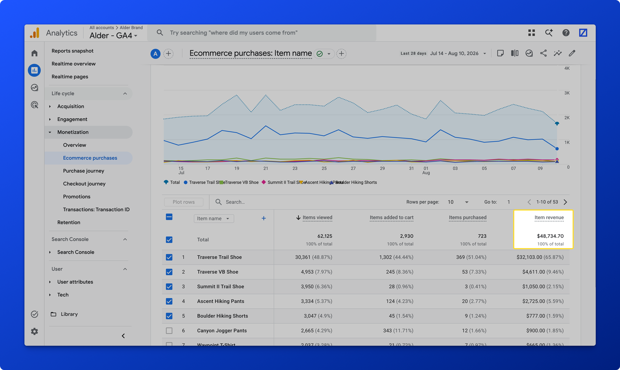
Task: Open the Item name dimension dropdown
Action: pos(214,218)
